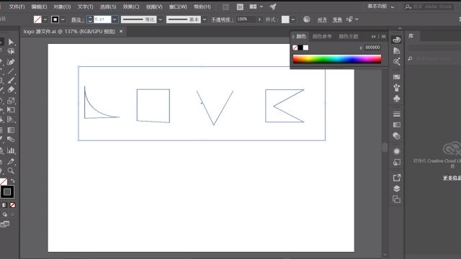The image size is (461, 259).
Task: Activate the Stroke box in left toolbar
Action: click(7, 192)
